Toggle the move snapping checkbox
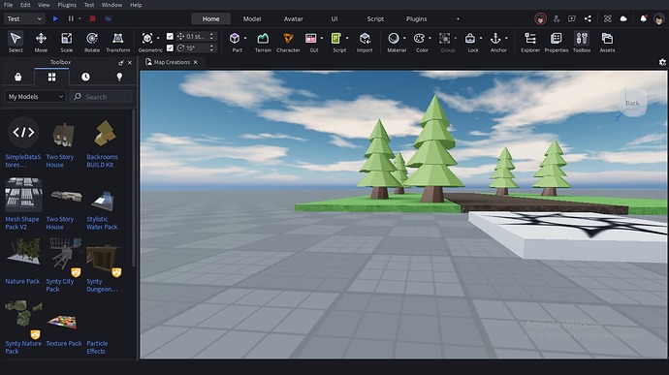 coord(170,36)
